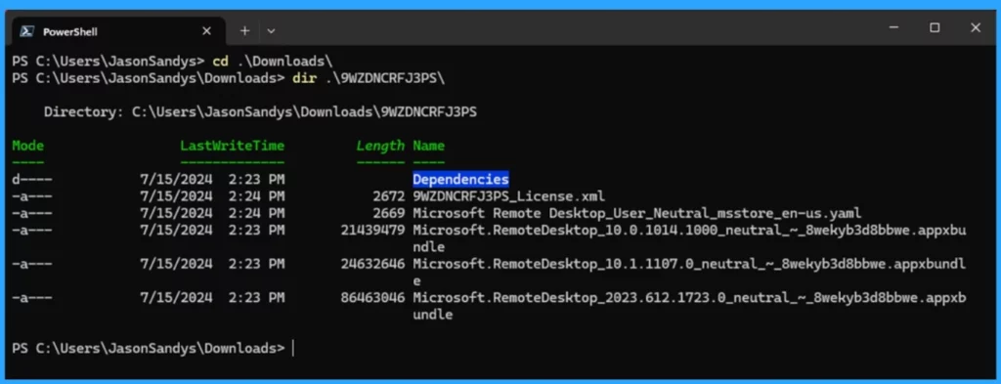Screen dimensions: 1001x384
Task: Click the Microsoft Remote Desktop yaml file name
Action: point(636,213)
